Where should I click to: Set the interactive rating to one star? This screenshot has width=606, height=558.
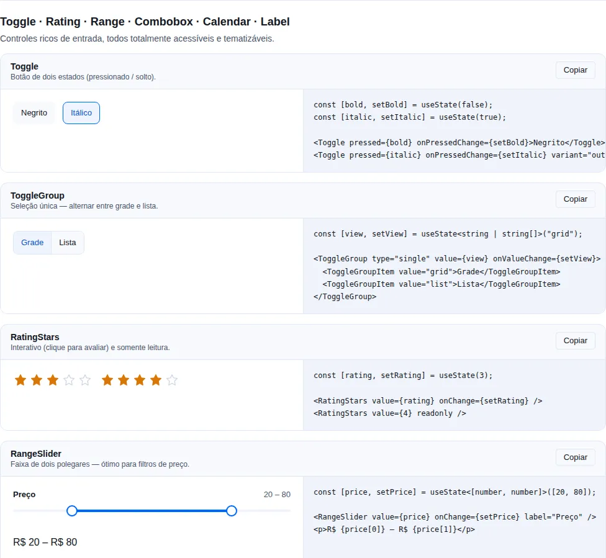20,380
